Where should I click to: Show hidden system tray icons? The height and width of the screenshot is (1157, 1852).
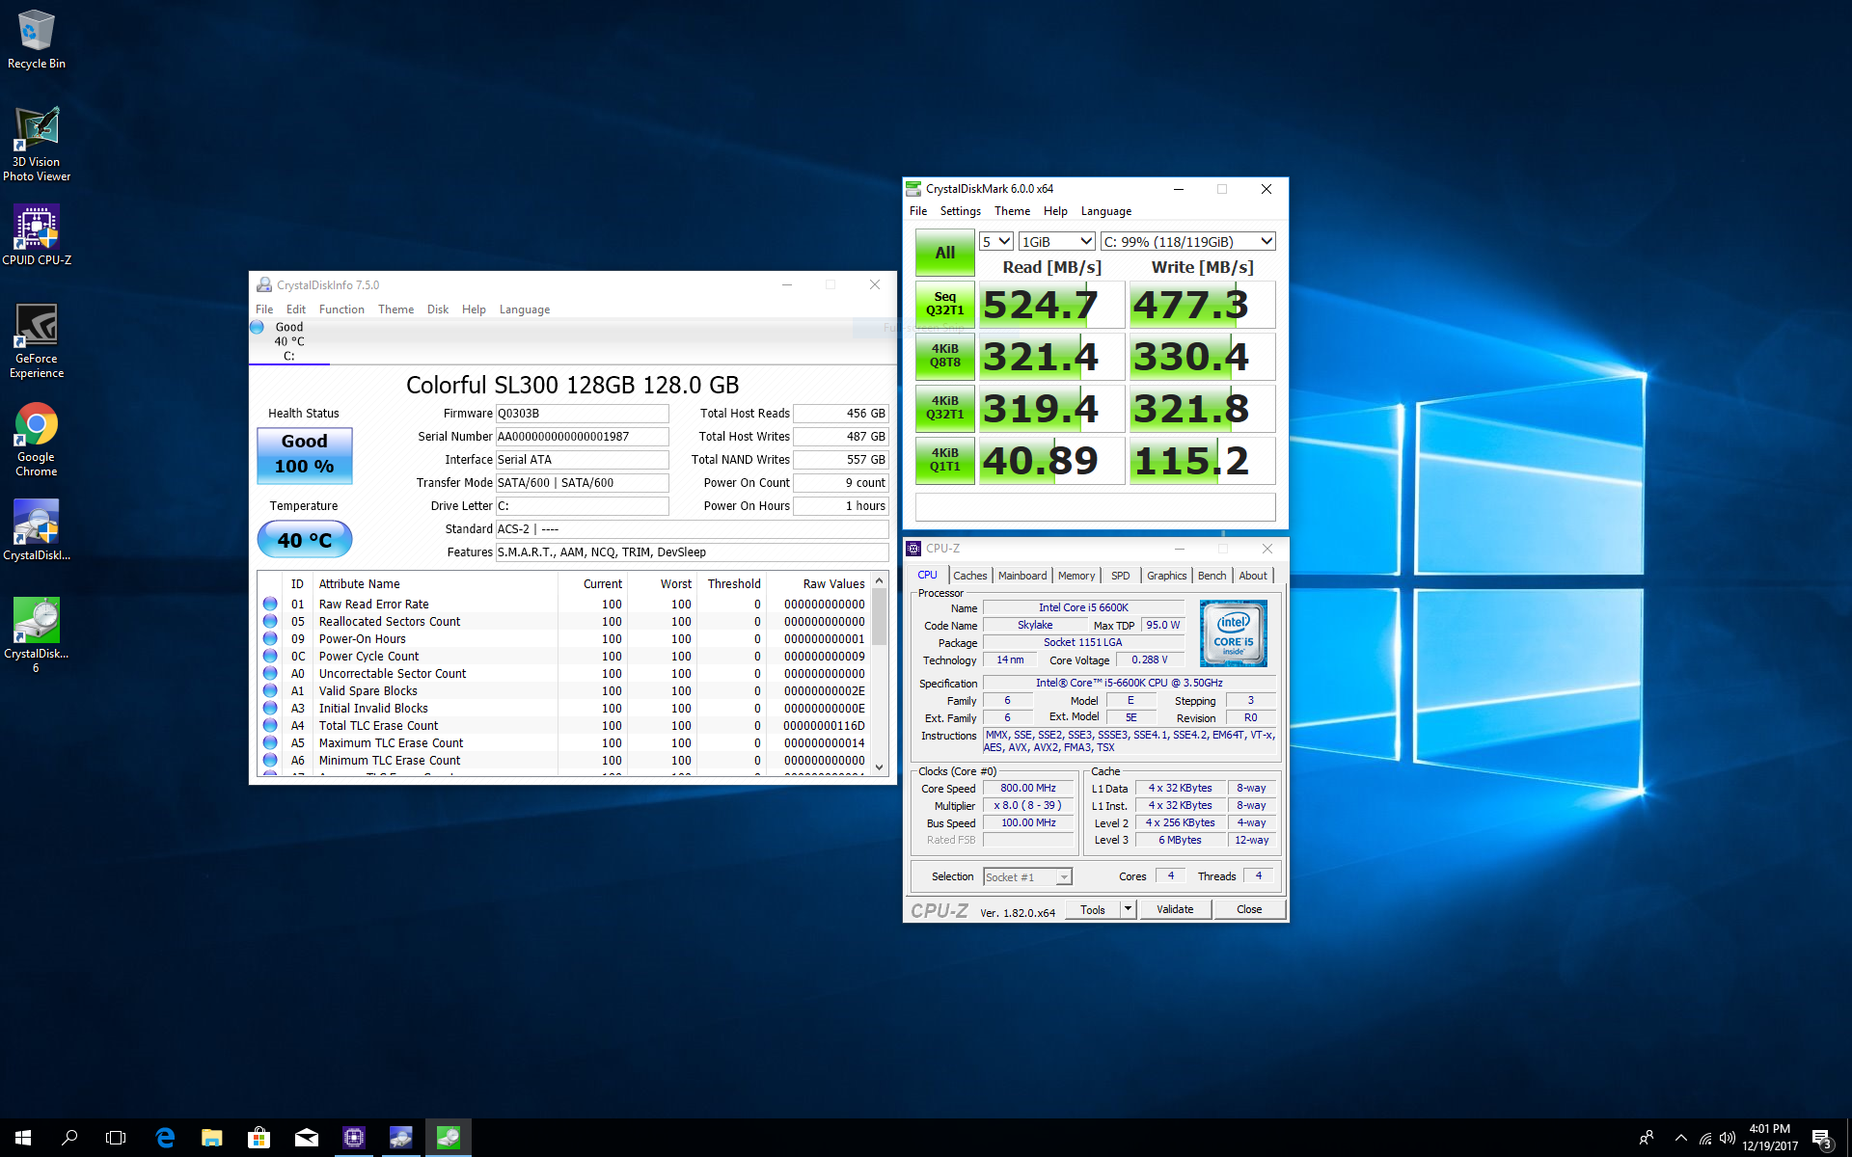1680,1138
